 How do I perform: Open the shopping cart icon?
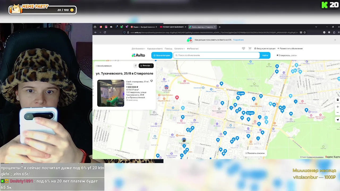(x=250, y=49)
